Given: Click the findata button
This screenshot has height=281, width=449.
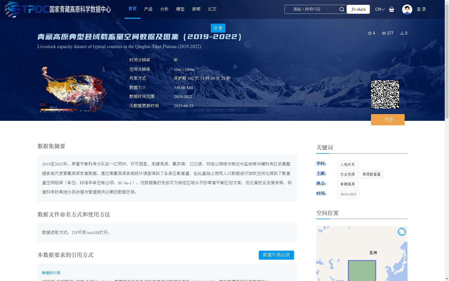Looking at the screenshot, I should (358, 9).
